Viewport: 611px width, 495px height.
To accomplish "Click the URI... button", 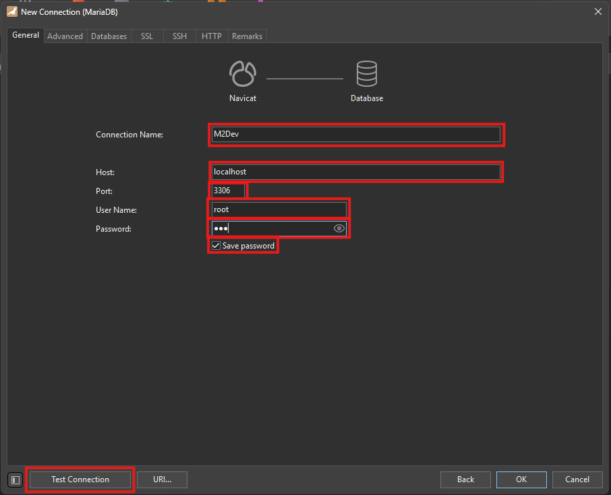I will [x=162, y=480].
